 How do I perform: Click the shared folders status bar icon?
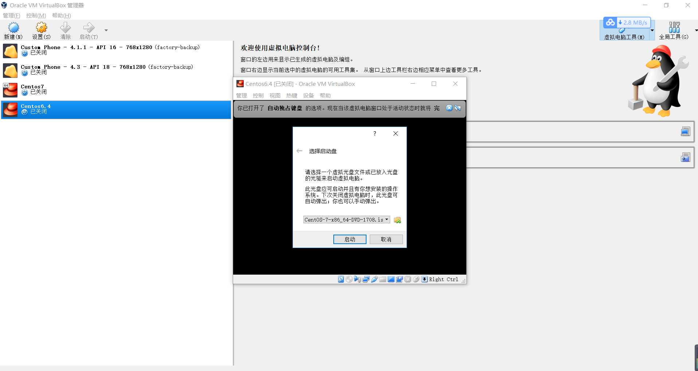click(x=383, y=279)
